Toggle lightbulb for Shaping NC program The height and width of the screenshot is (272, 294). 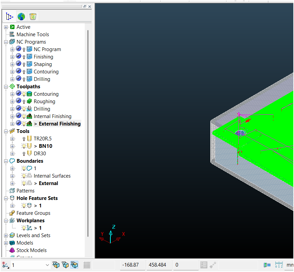pos(24,65)
